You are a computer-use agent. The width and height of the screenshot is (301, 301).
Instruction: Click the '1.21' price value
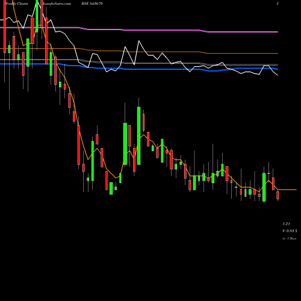click(x=286, y=224)
